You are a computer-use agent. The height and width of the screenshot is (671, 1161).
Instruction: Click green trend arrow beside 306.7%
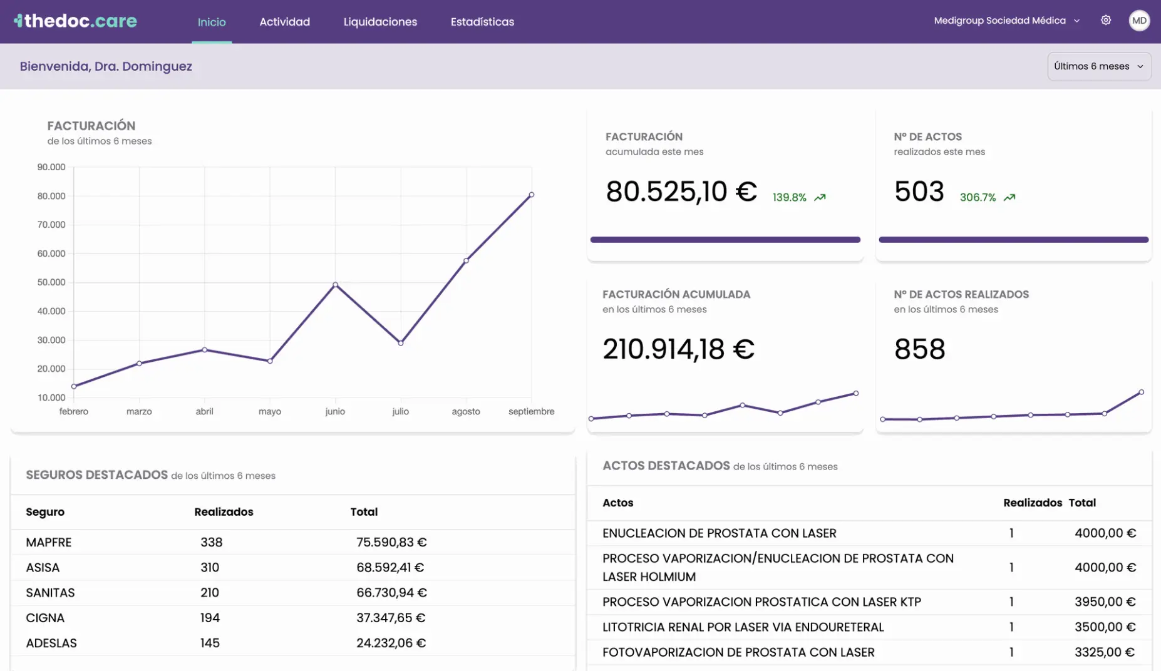1009,198
